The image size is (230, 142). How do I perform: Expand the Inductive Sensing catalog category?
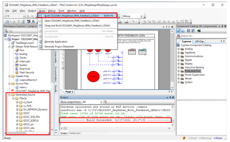(x=179, y=68)
